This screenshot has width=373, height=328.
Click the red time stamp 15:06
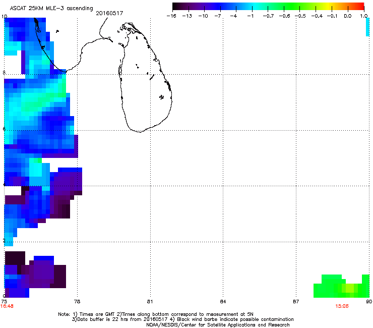coord(342,306)
